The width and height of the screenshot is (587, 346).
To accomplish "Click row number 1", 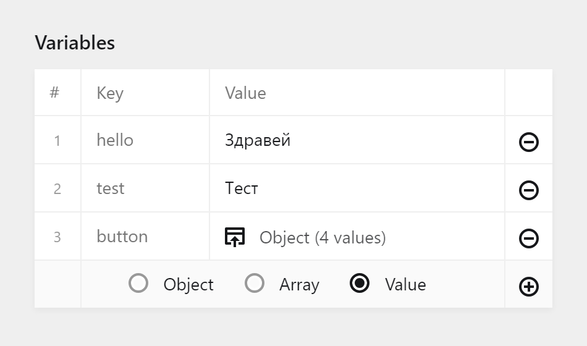I will 57,141.
